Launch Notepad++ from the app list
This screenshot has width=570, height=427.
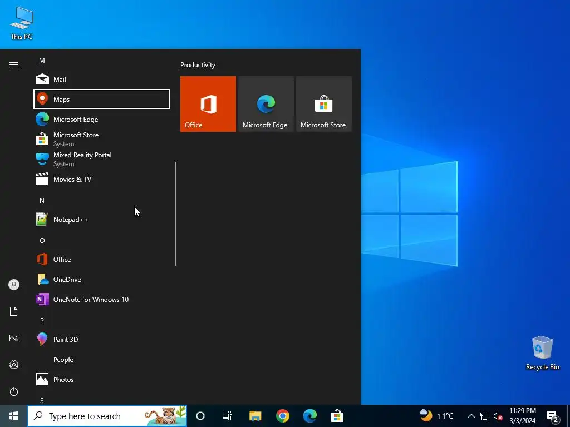pos(102,219)
